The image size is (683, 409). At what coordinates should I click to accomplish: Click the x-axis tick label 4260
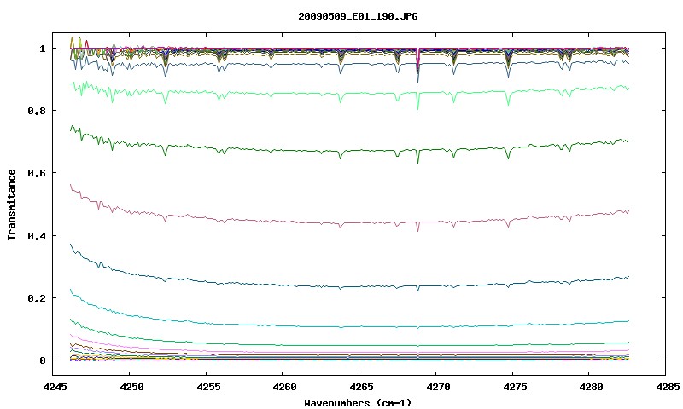click(x=285, y=387)
